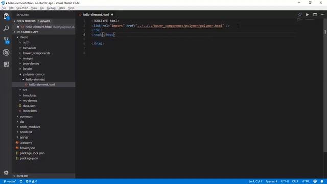
Task: Open the Go menu
Action: pos(42,8)
